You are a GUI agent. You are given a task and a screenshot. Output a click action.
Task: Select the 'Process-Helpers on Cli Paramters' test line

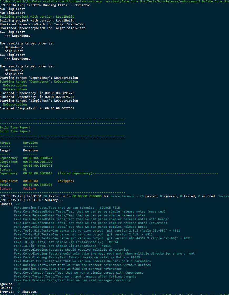tap(82, 261)
